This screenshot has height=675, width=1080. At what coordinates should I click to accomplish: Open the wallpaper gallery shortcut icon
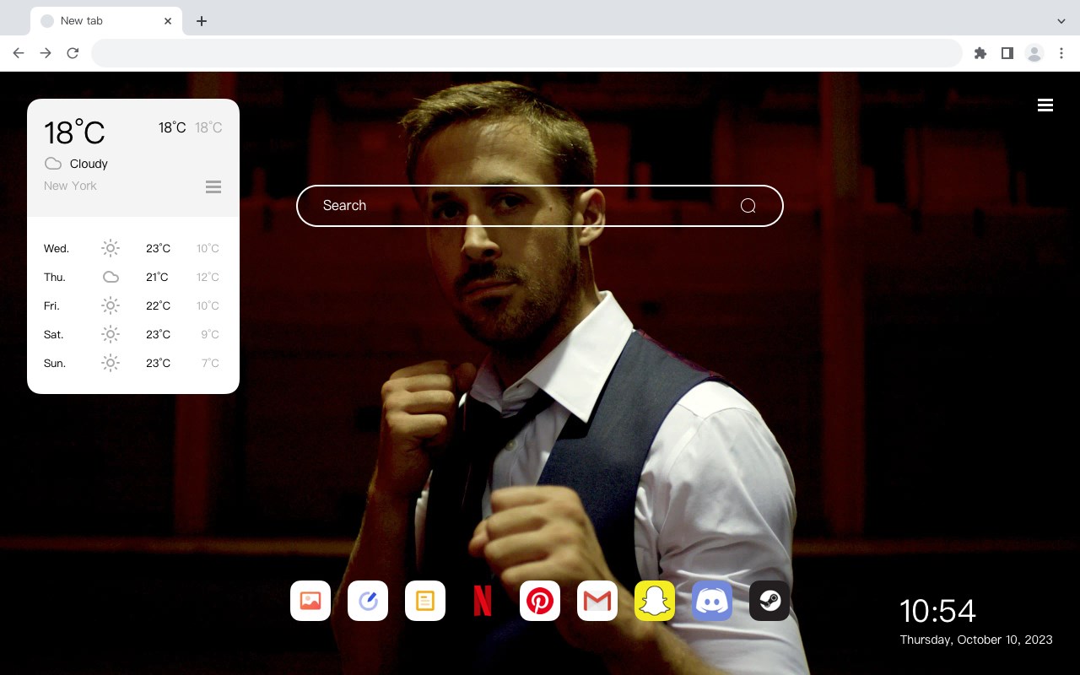click(x=310, y=601)
